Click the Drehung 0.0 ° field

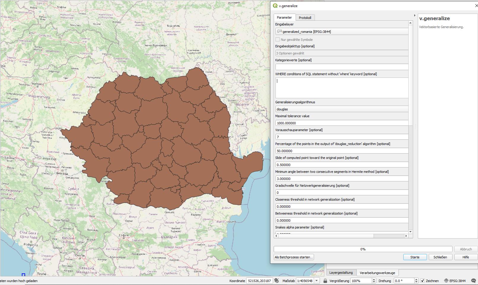click(x=404, y=281)
